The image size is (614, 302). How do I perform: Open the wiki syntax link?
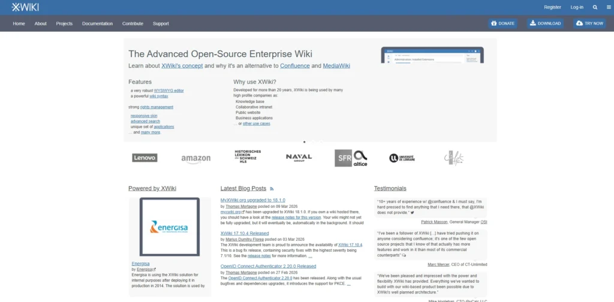pyautogui.click(x=159, y=96)
